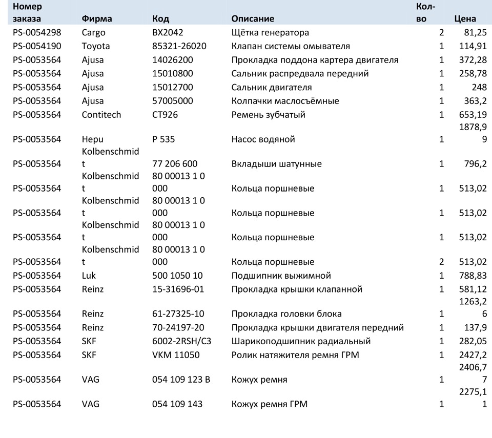The image size is (492, 438).
Task: Select the "Цена" column header
Action: point(465,18)
